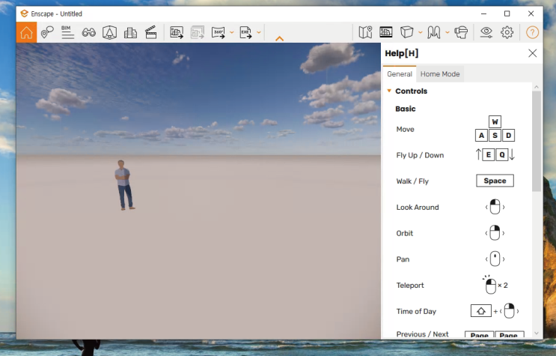Click the W key graphic
The image size is (556, 356).
click(x=495, y=122)
